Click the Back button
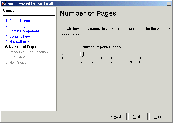 116,116
